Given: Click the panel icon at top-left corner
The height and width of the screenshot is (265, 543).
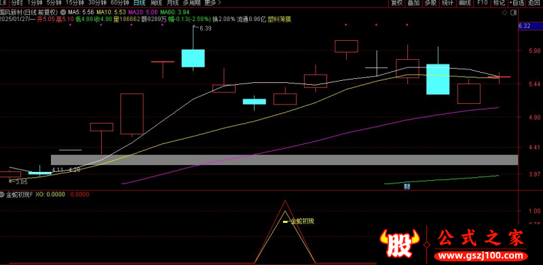Looking at the screenshot, I should pyautogui.click(x=3, y=3).
